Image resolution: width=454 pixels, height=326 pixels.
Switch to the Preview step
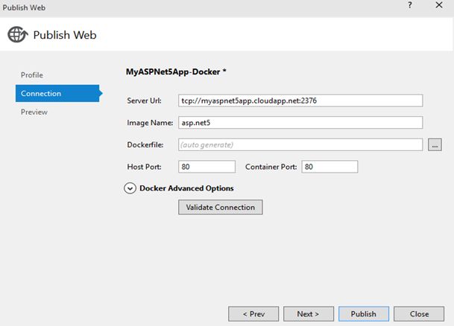click(x=34, y=112)
